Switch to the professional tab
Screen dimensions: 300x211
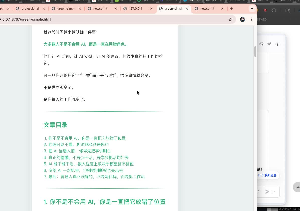[x=30, y=8]
